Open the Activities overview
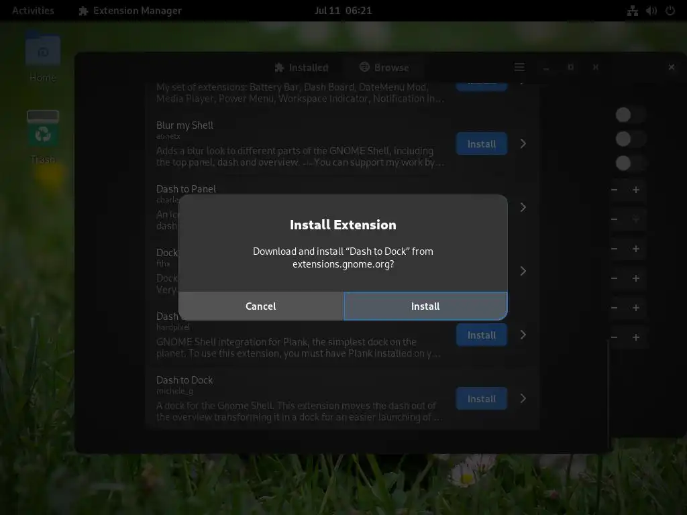This screenshot has height=515, width=687. 33,11
